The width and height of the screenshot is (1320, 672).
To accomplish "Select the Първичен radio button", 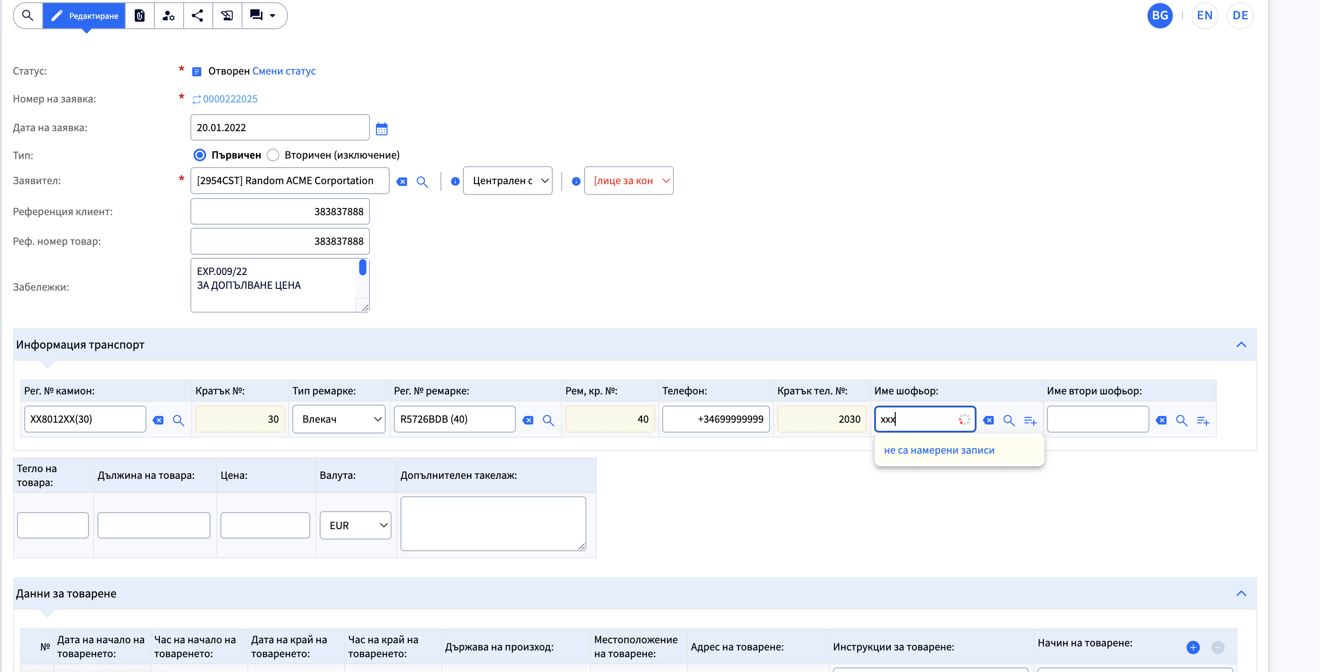I will tap(200, 155).
